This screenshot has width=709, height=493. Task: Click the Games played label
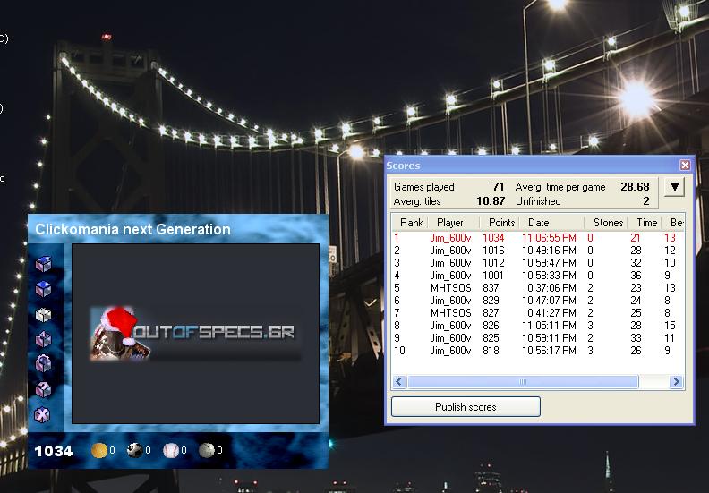tap(424, 187)
